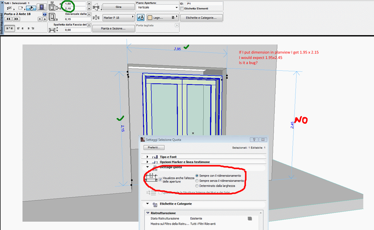This screenshot has height=230, width=374.
Task: Click the scroll-up arrow in Ristrutturazione list
Action: 261,213
